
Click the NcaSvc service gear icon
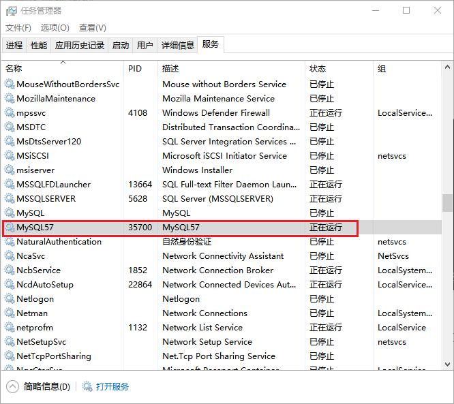[10, 256]
